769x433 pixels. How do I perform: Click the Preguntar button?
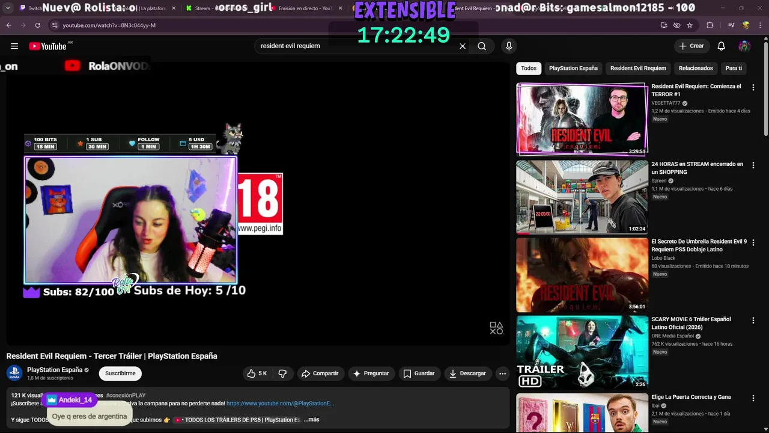tap(371, 373)
